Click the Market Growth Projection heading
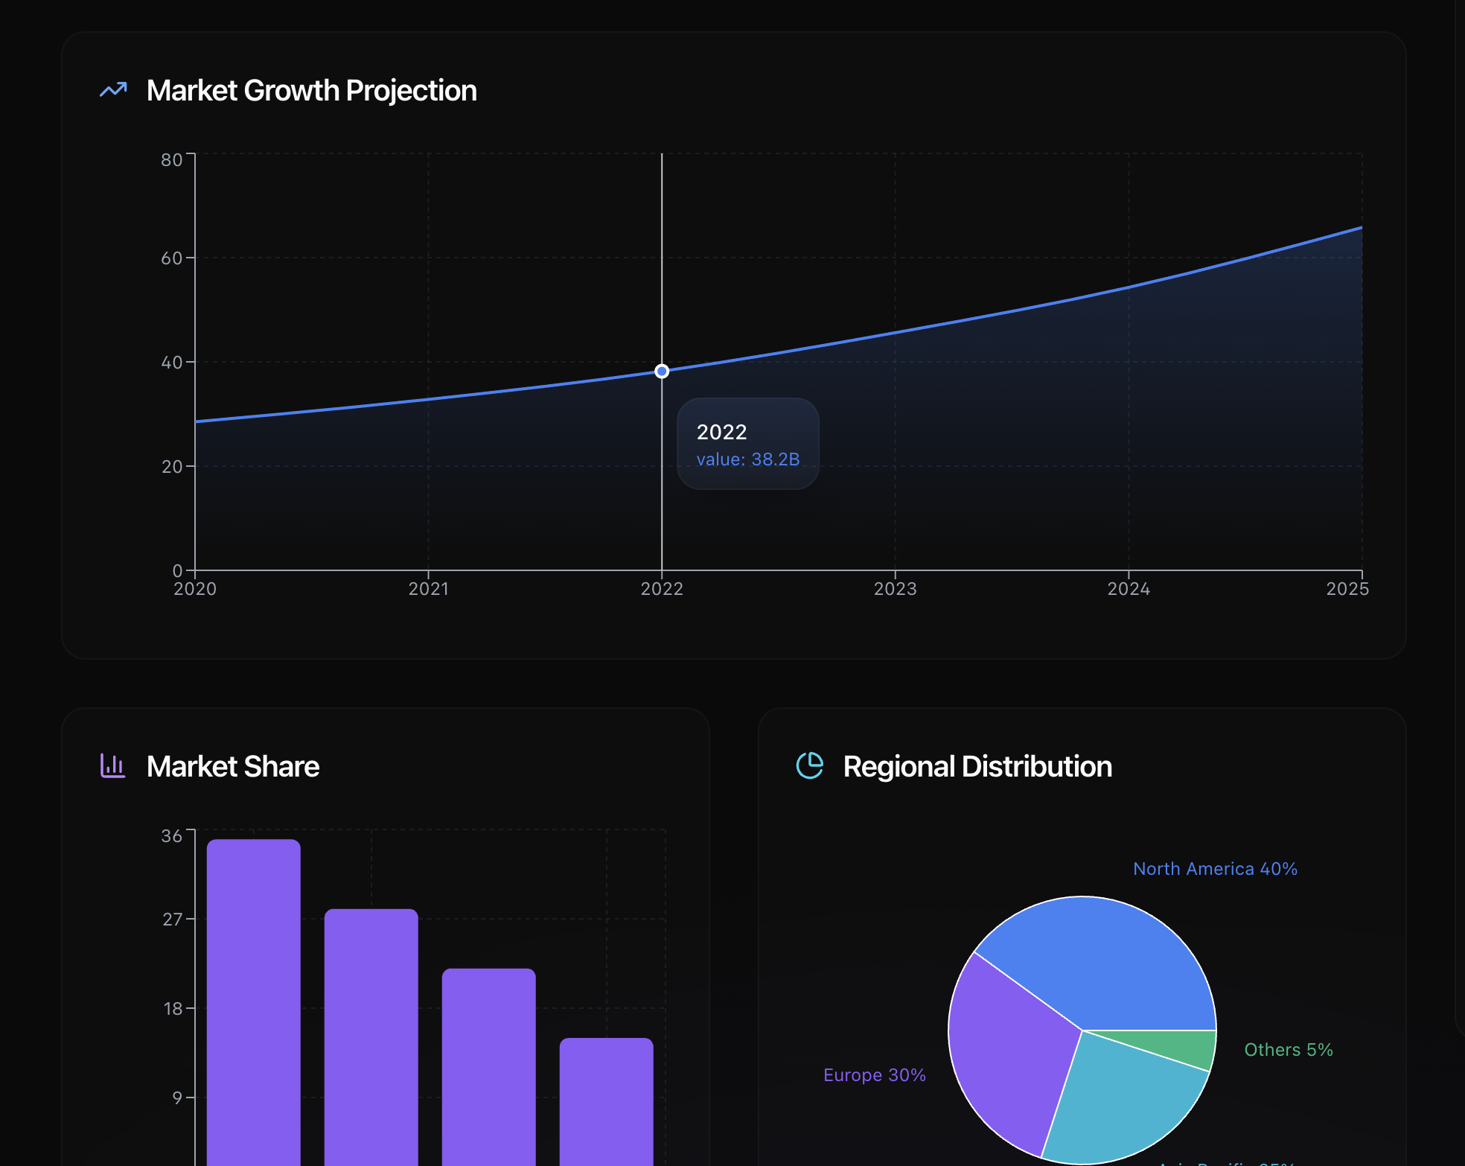 coord(311,90)
